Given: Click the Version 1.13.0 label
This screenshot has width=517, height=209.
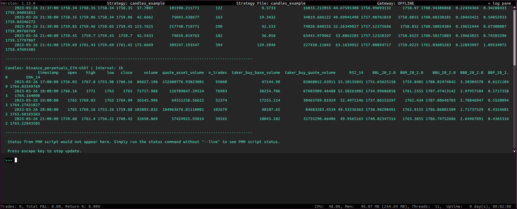Looking at the screenshot, I should coord(18,3).
